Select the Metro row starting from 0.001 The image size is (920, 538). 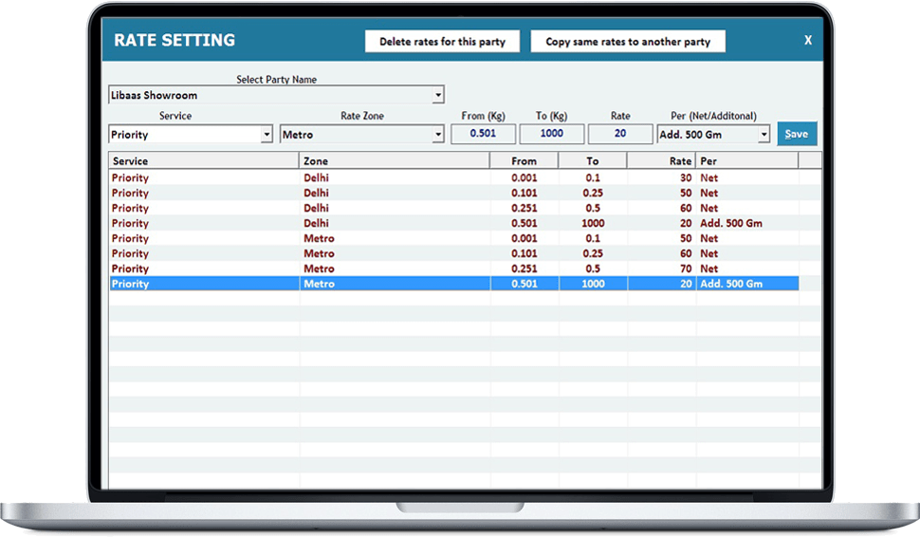click(453, 239)
